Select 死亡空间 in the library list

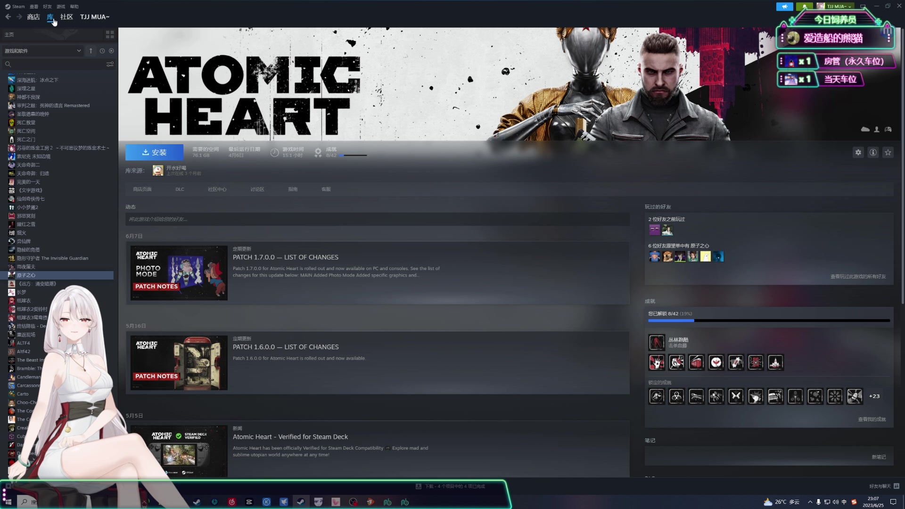click(26, 131)
